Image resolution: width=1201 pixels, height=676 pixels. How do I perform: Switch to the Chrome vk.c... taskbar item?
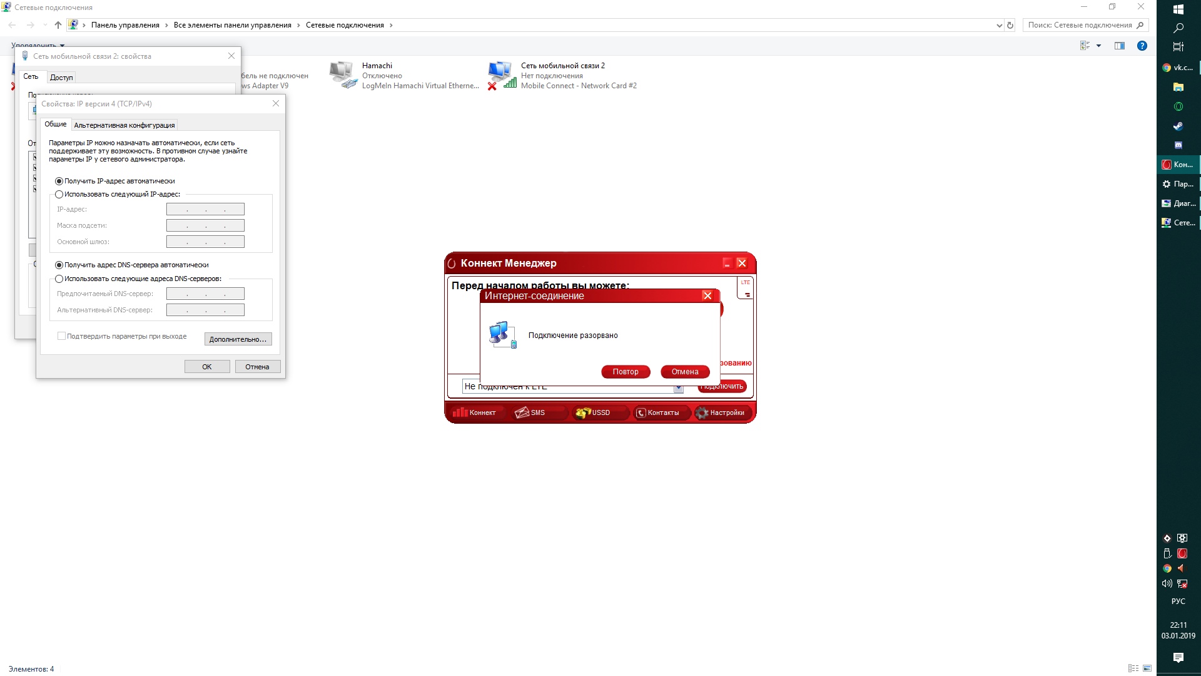[1178, 68]
